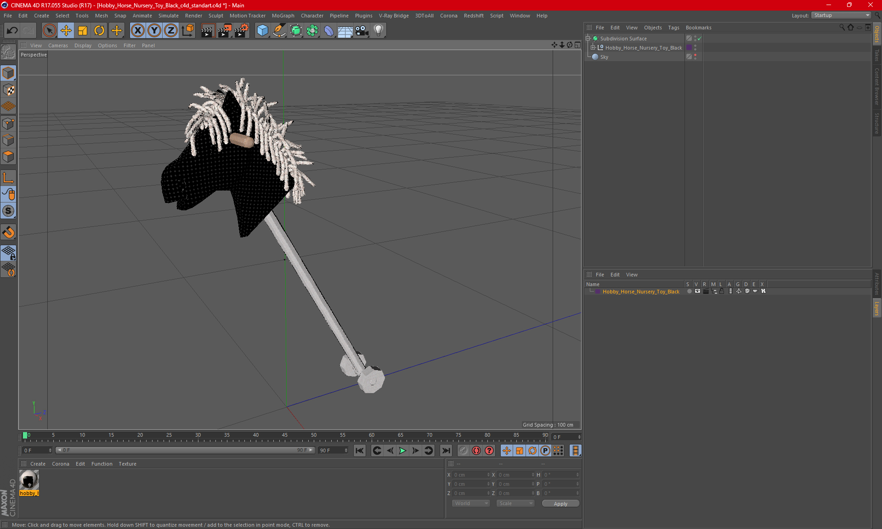
Task: Activate the Scale tool
Action: 83,30
